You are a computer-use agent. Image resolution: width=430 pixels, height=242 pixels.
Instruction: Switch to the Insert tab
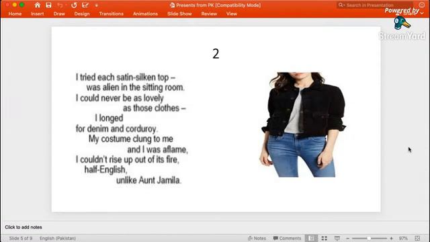click(38, 13)
